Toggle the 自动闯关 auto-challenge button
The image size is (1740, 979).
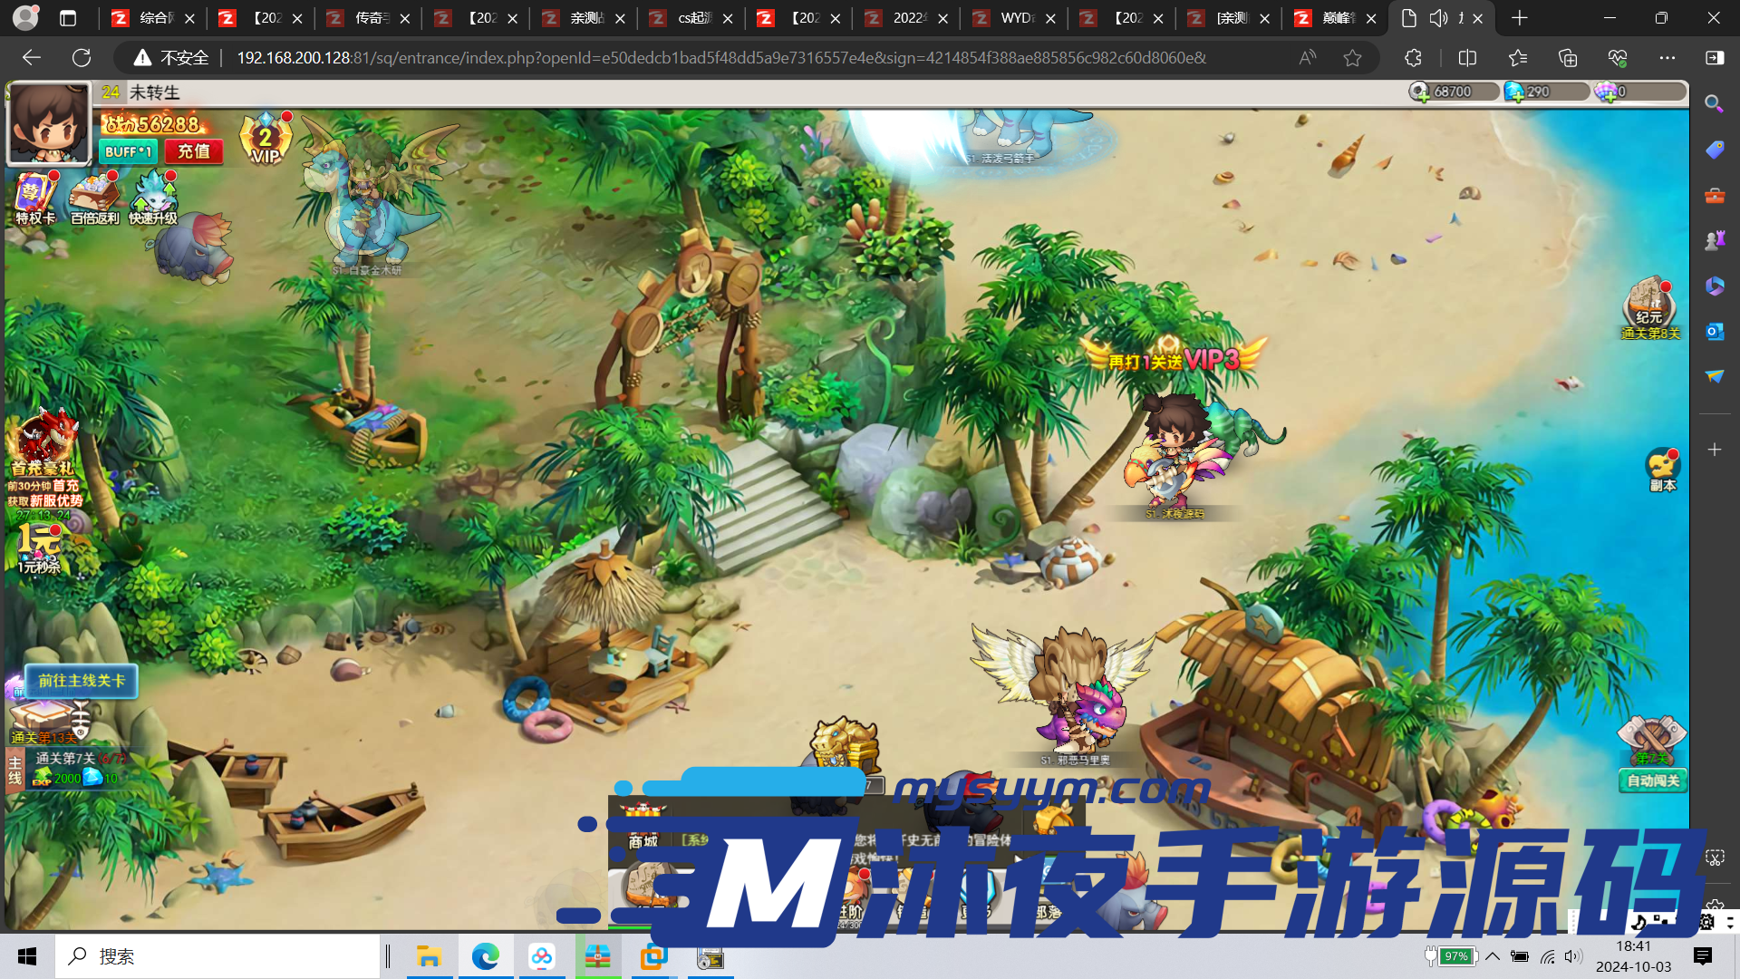[1653, 780]
